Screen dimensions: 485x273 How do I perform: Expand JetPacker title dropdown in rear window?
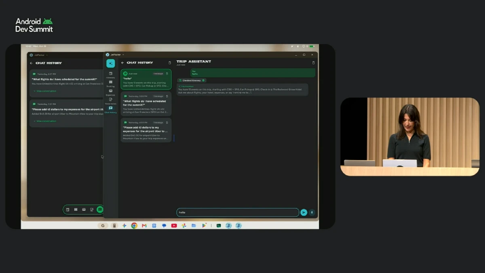point(47,55)
